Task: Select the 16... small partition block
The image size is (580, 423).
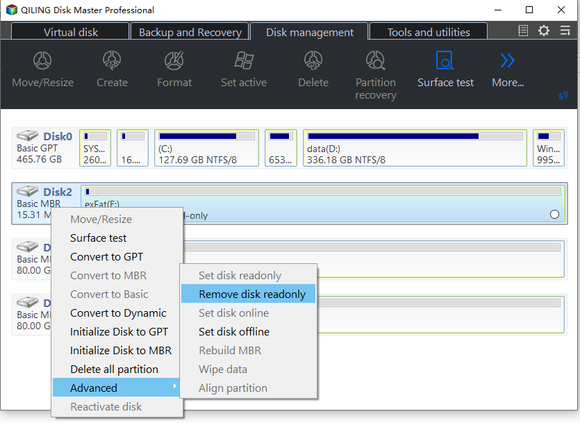Action: (133, 148)
